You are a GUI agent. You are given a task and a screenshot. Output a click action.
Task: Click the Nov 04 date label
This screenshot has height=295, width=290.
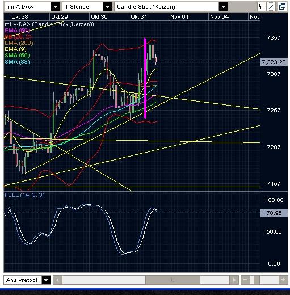219,17
